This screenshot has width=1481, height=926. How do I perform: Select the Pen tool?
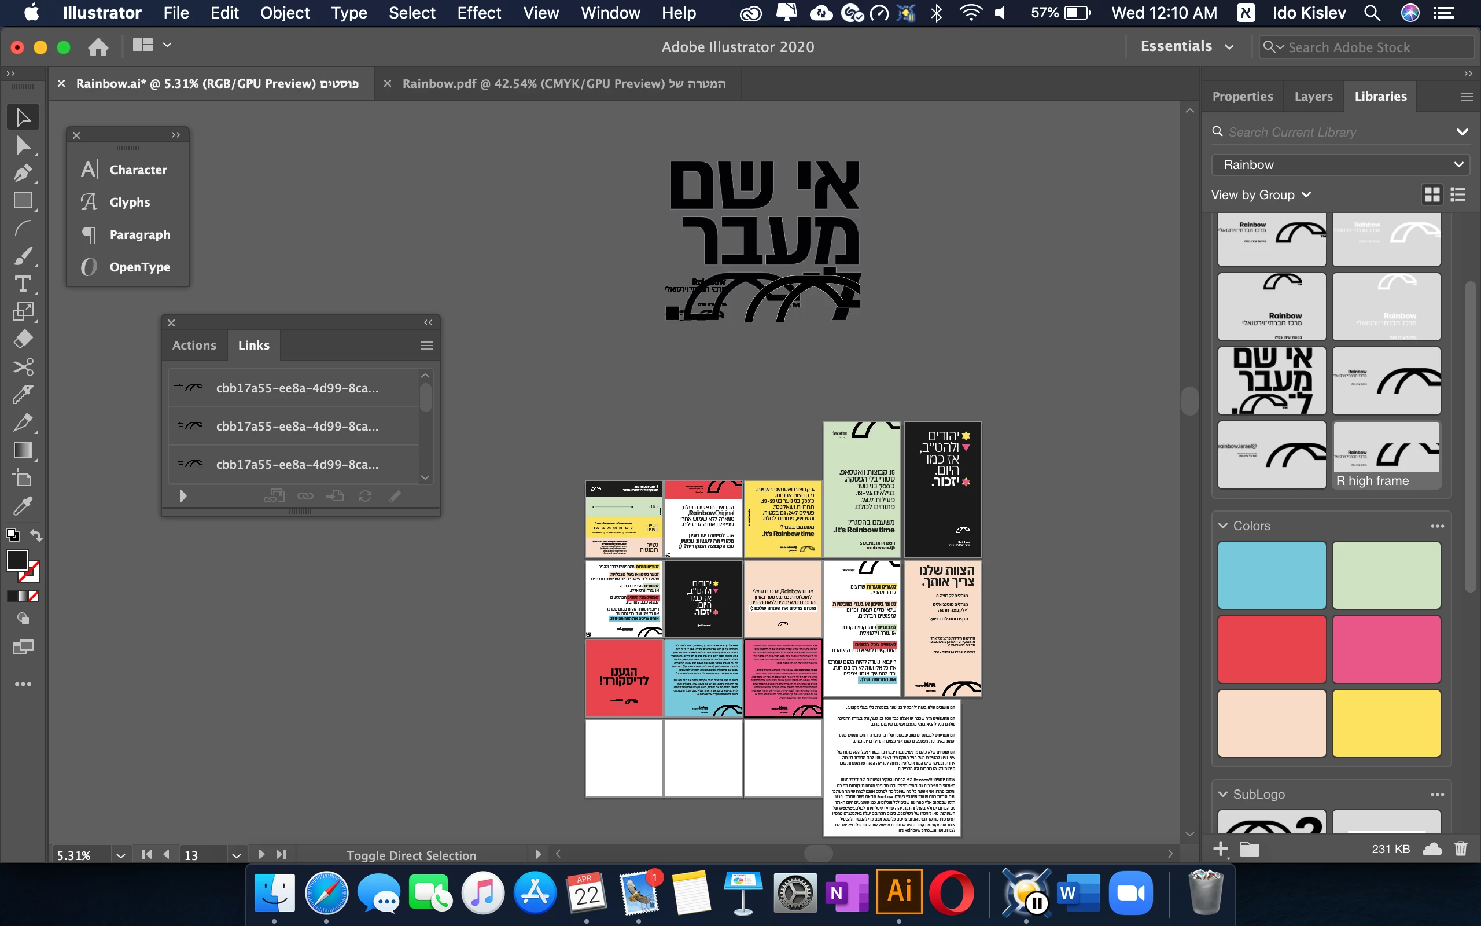23,172
